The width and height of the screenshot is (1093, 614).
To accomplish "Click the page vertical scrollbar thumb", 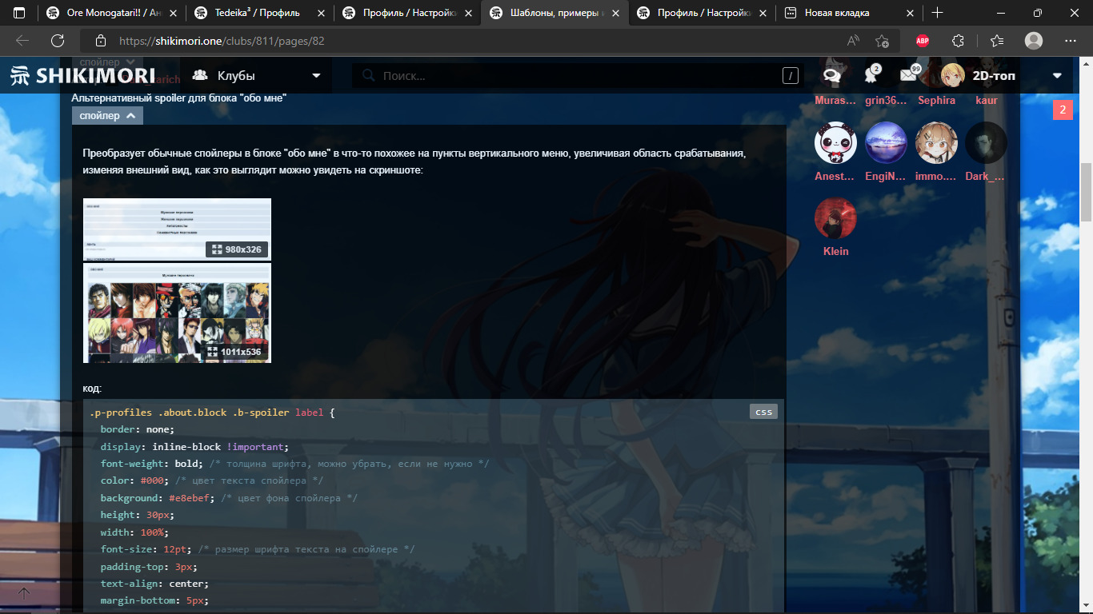I will [1086, 192].
